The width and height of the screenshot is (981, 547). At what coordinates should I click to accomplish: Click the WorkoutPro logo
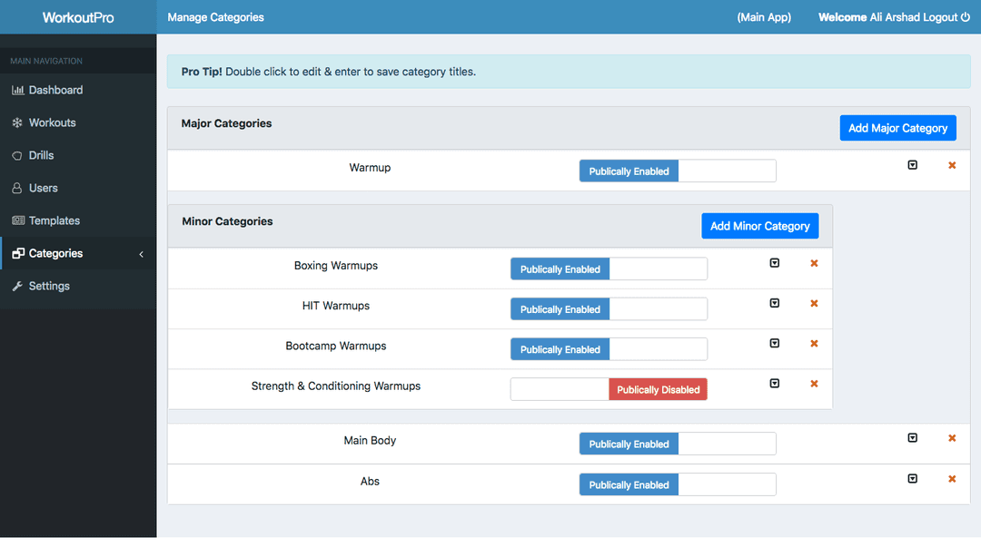pyautogui.click(x=78, y=17)
